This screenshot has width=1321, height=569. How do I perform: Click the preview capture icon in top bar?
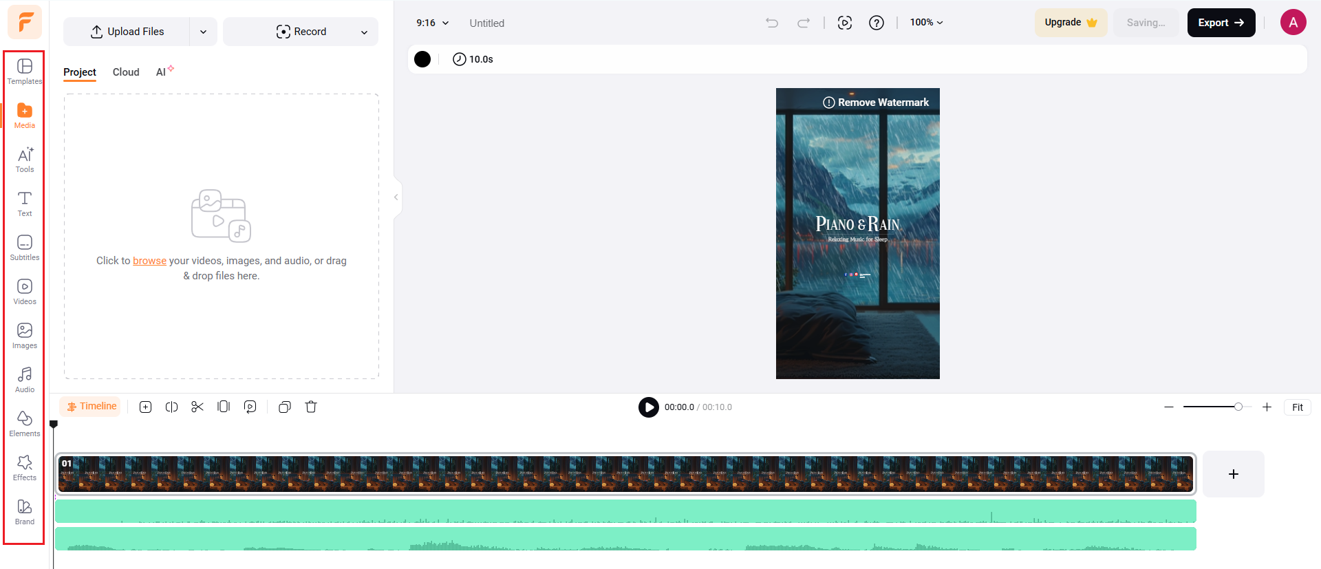point(845,23)
